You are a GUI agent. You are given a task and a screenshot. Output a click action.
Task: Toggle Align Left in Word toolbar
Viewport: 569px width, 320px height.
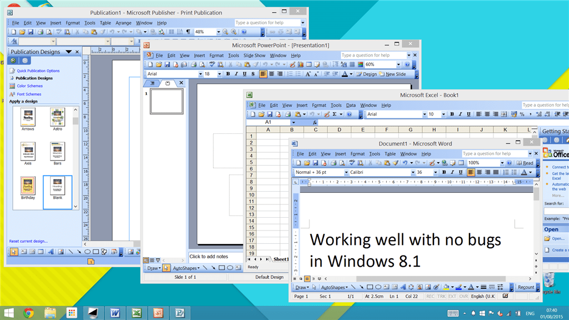coord(471,172)
